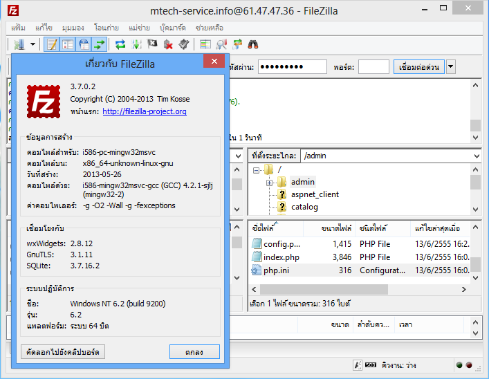Toggle remote directory tree icon
This screenshot has height=379, width=489.
[x=84, y=44]
